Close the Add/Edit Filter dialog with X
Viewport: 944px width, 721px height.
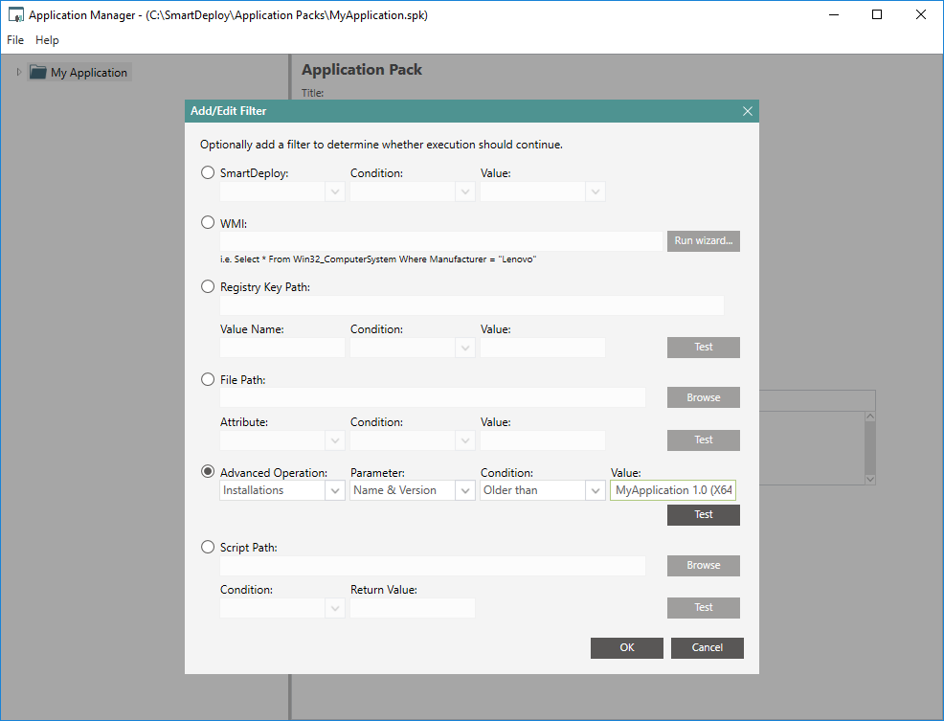click(x=748, y=111)
